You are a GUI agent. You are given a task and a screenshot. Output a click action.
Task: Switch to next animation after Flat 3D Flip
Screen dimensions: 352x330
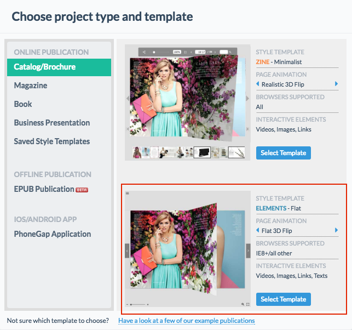click(x=336, y=230)
